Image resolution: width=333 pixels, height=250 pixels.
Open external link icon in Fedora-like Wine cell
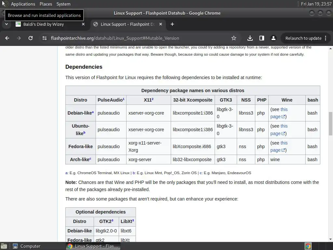283,150
